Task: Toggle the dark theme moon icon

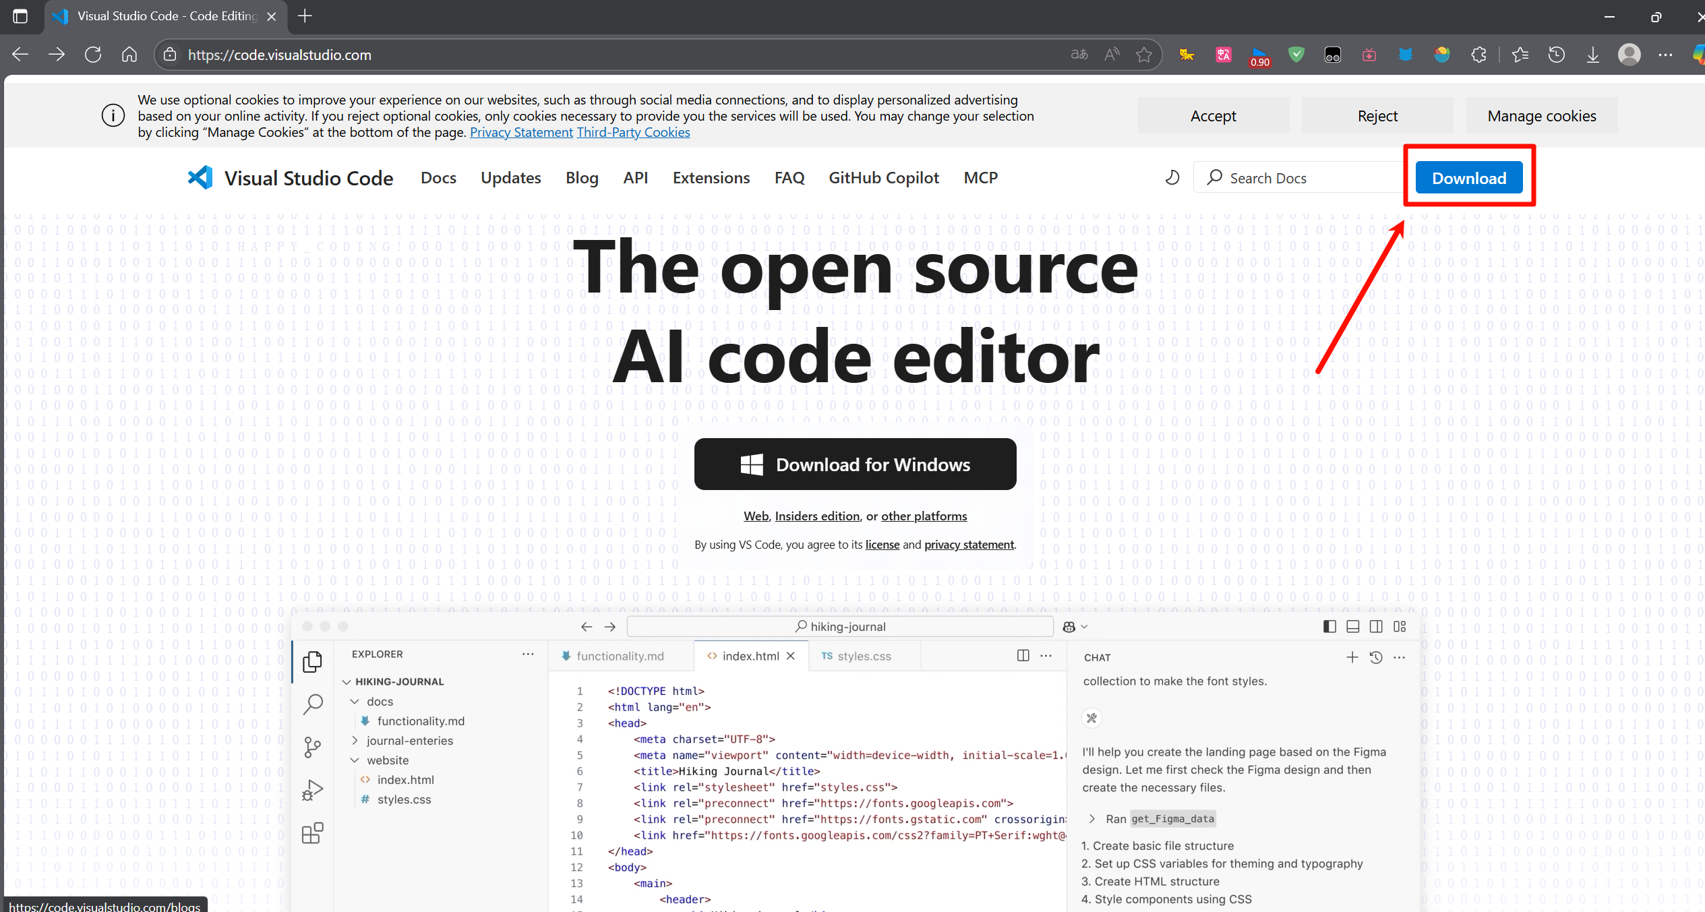Action: pyautogui.click(x=1172, y=177)
